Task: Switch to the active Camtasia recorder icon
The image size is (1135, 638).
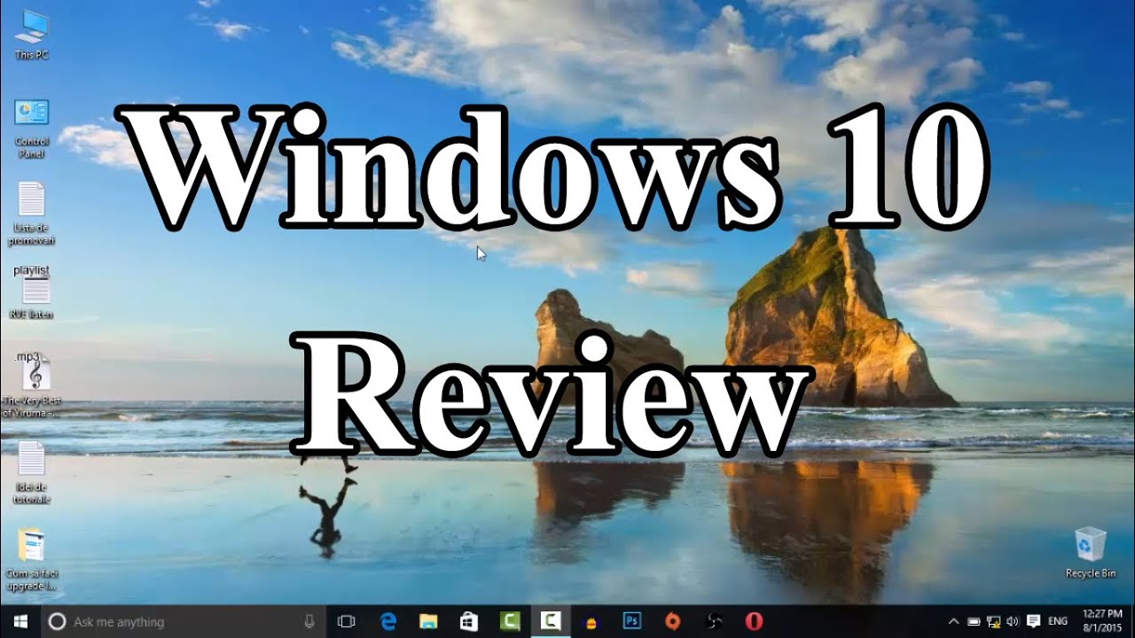Action: click(551, 622)
